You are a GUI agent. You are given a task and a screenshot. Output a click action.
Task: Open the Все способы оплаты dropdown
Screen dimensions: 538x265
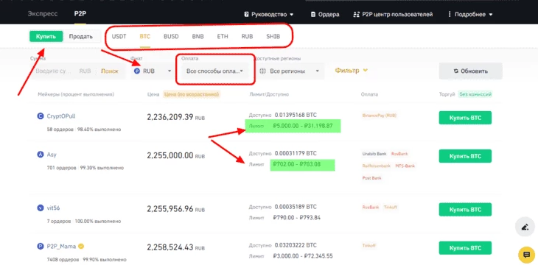coord(214,71)
